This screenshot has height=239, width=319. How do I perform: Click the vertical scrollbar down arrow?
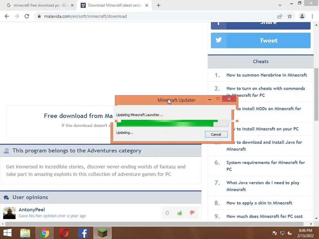[317, 218]
